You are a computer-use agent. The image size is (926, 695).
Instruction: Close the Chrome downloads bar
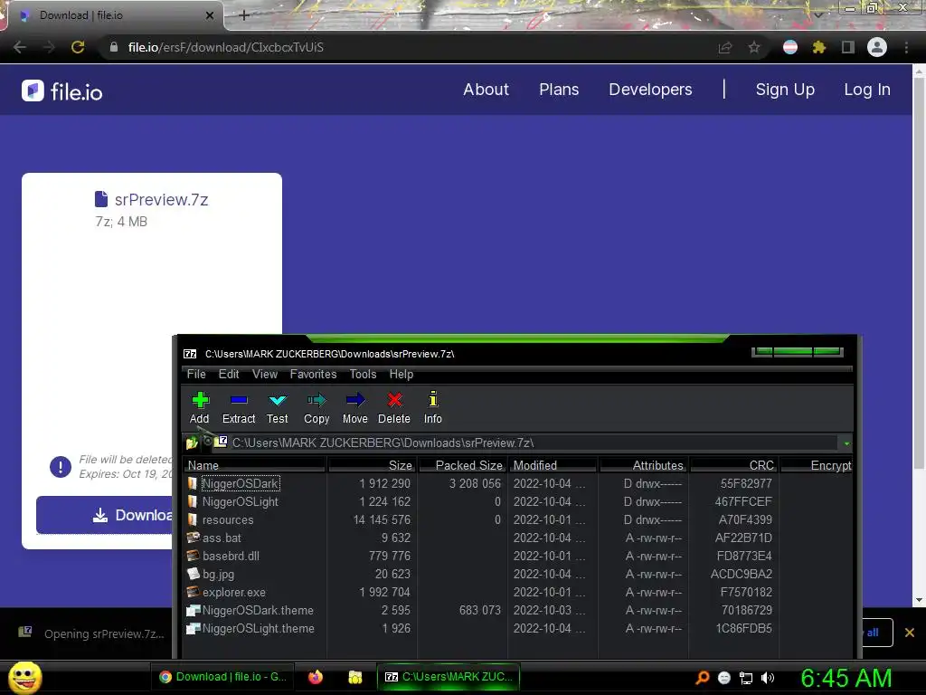click(910, 633)
